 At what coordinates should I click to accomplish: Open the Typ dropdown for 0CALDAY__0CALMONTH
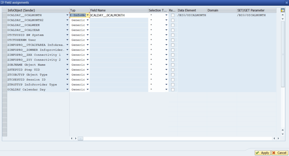tap(88, 15)
